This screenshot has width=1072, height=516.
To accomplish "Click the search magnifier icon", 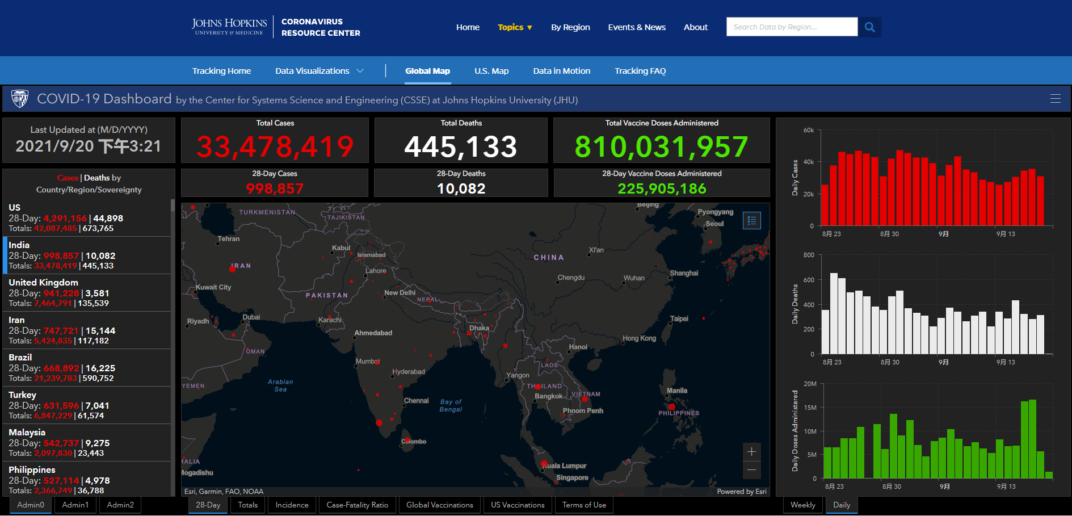I will [869, 27].
